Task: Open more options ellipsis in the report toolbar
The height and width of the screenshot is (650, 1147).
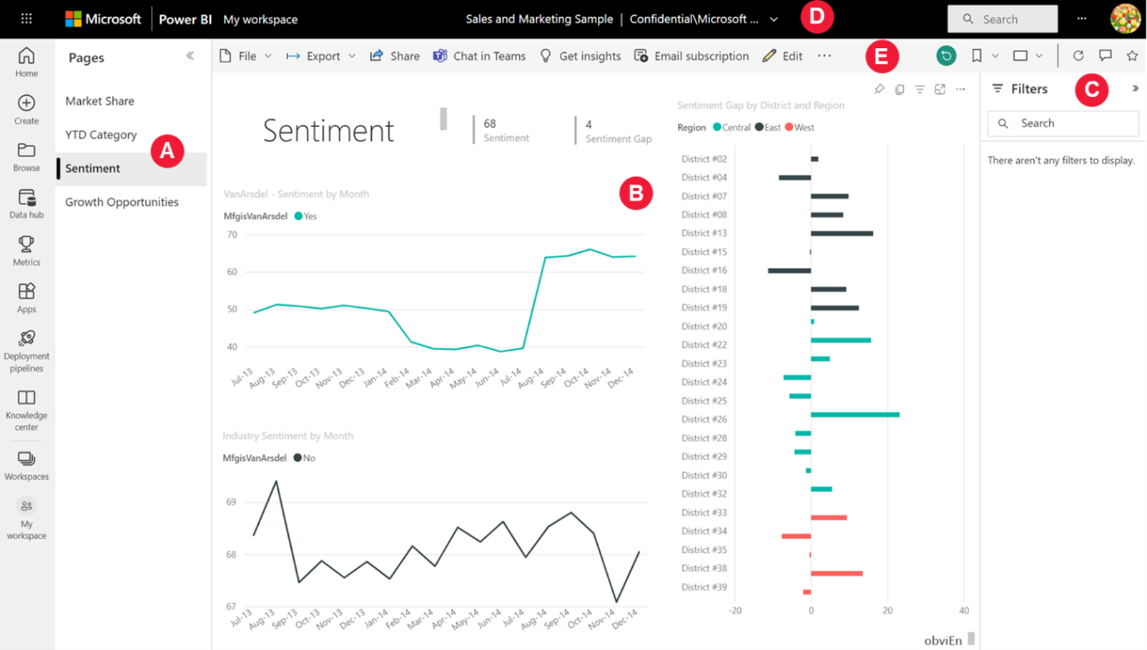Action: [824, 56]
